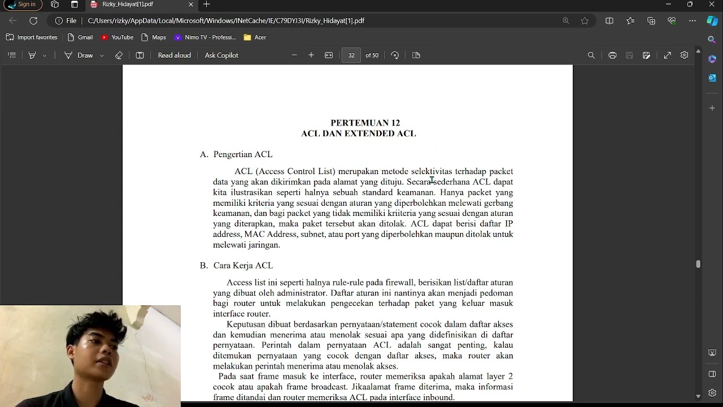The width and height of the screenshot is (723, 407).
Task: Open the address bar zoom indicator
Action: tap(565, 20)
